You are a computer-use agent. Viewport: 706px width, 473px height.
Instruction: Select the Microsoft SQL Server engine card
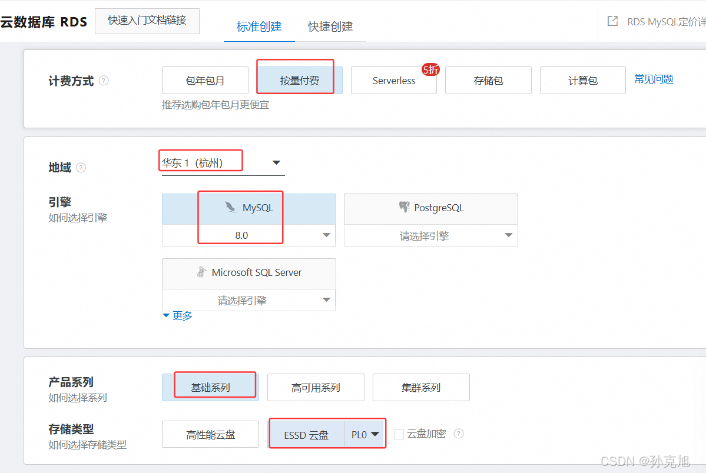coord(248,274)
